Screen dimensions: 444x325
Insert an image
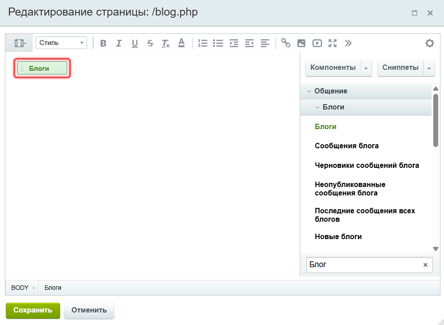[x=301, y=43]
